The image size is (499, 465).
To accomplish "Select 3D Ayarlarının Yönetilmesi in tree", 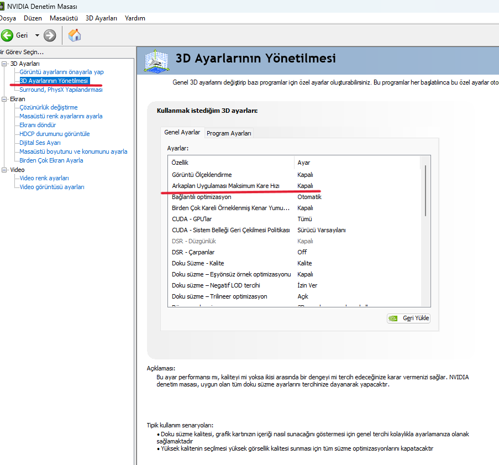I will (x=54, y=81).
